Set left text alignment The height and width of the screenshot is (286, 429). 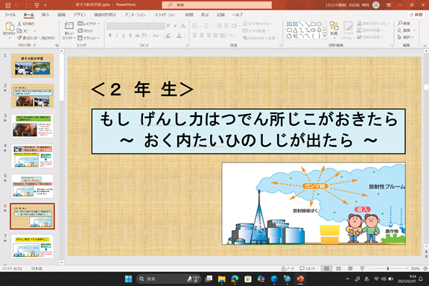[x=195, y=36]
